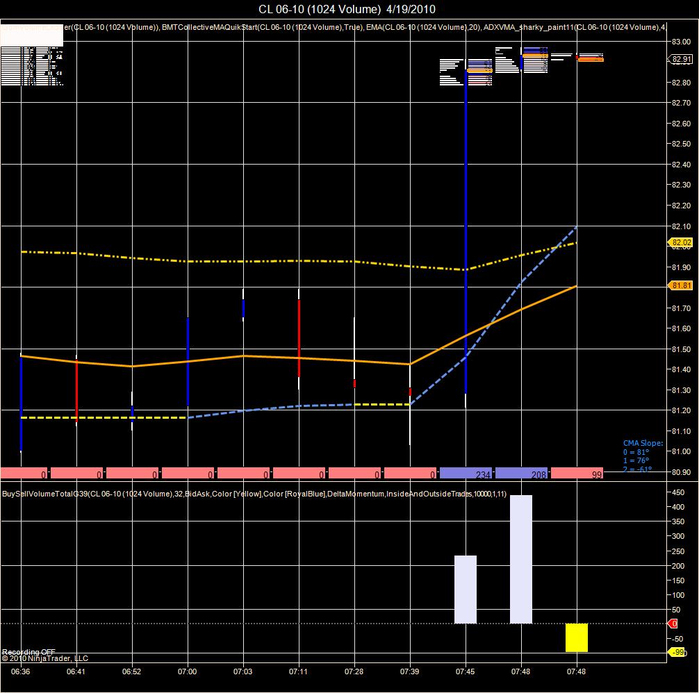Click the small blue candle at 07:03
This screenshot has height=693, width=699.
tap(243, 308)
